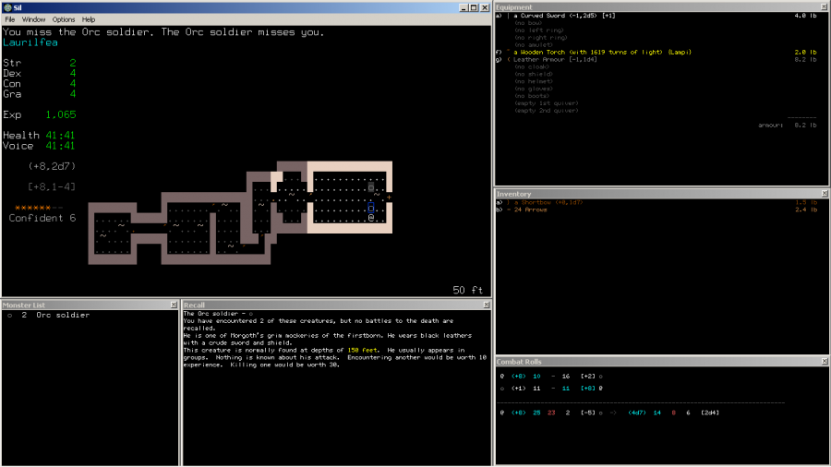Click the '(no amulet)' slot in Equipment

pos(534,45)
